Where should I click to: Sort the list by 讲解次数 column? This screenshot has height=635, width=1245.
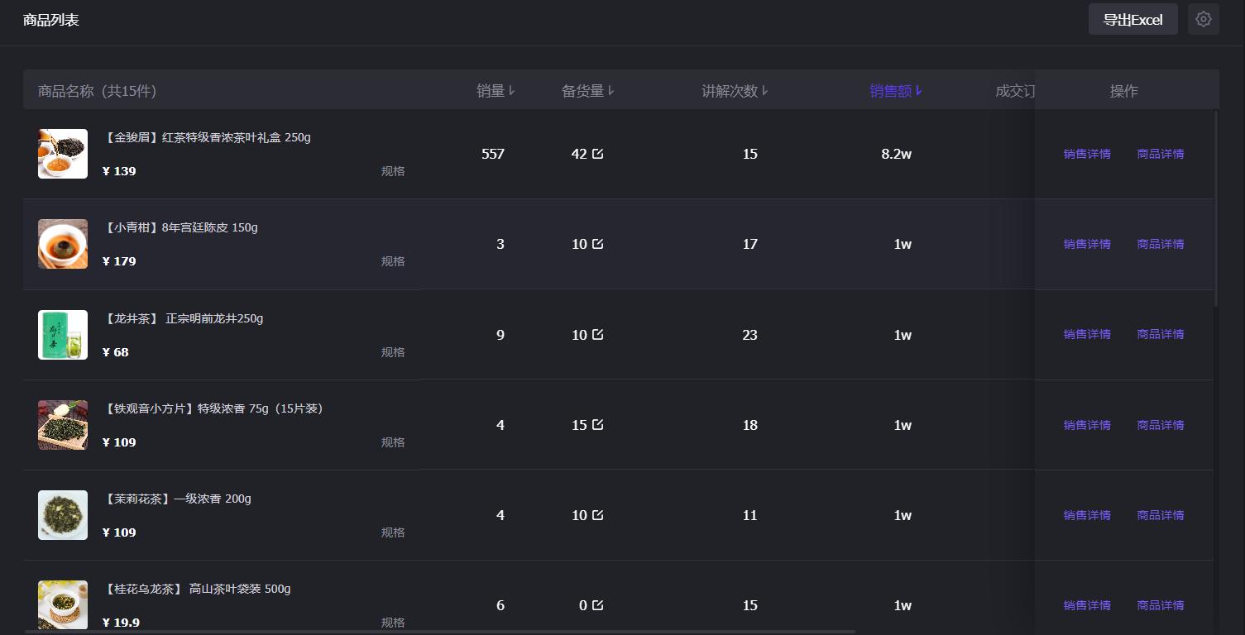(735, 91)
